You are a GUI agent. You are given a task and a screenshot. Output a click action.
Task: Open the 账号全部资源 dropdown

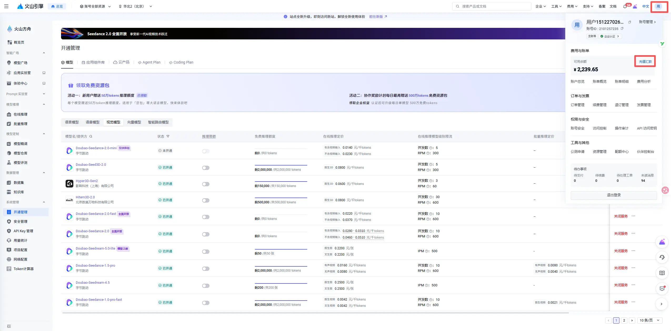point(95,6)
